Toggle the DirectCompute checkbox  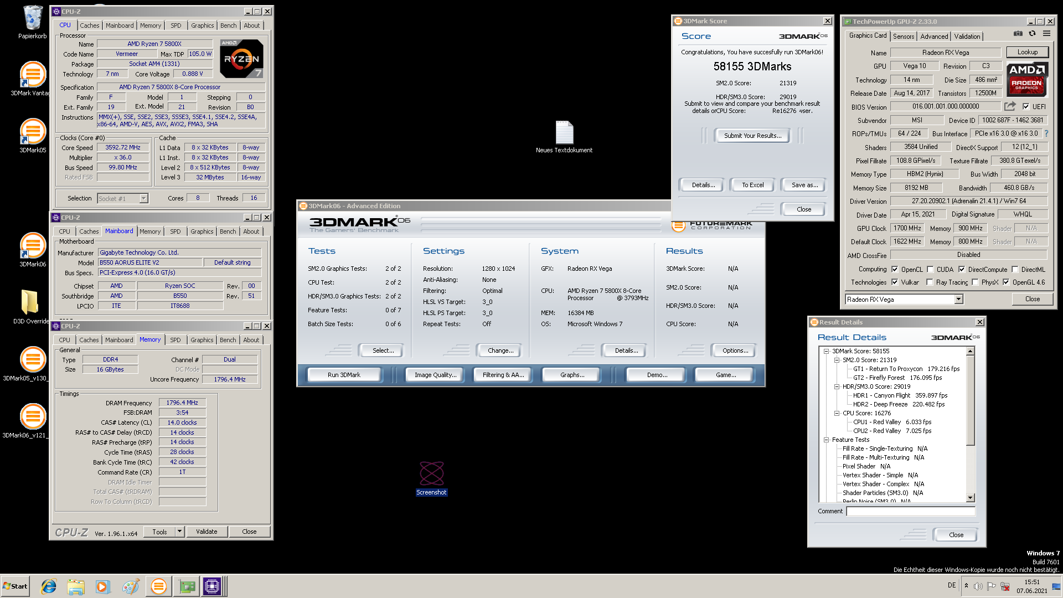coord(962,270)
